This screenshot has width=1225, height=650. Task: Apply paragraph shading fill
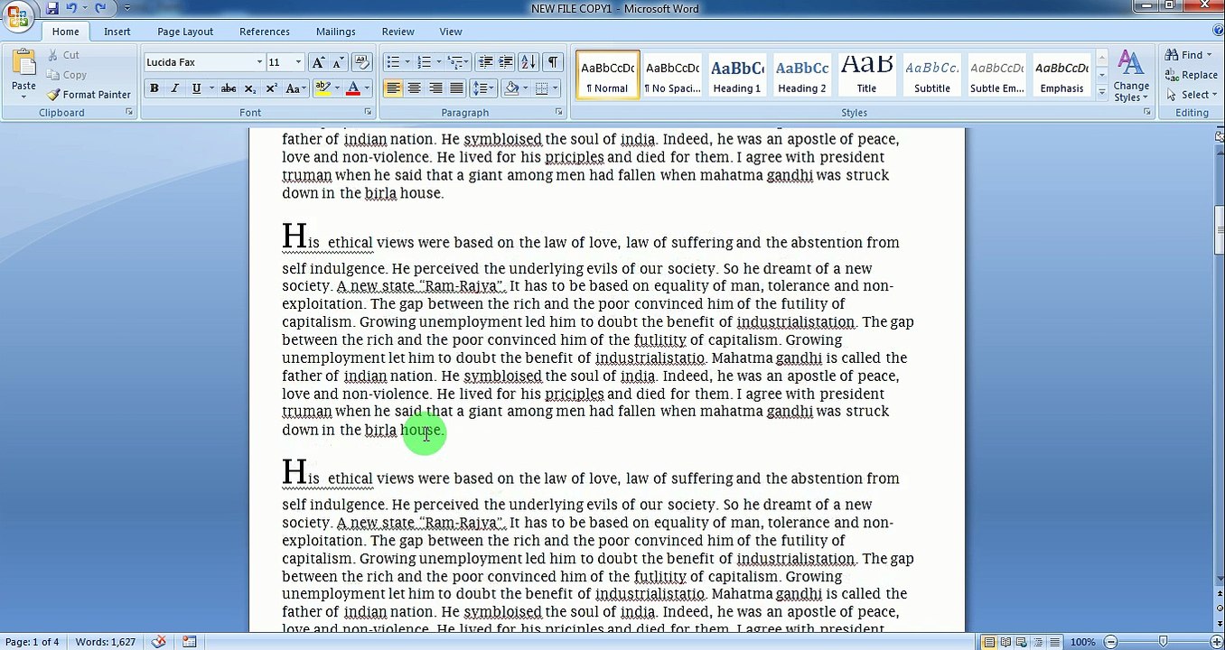pyautogui.click(x=512, y=88)
